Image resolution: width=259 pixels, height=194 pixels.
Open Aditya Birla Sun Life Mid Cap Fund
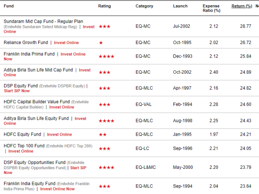point(38,70)
